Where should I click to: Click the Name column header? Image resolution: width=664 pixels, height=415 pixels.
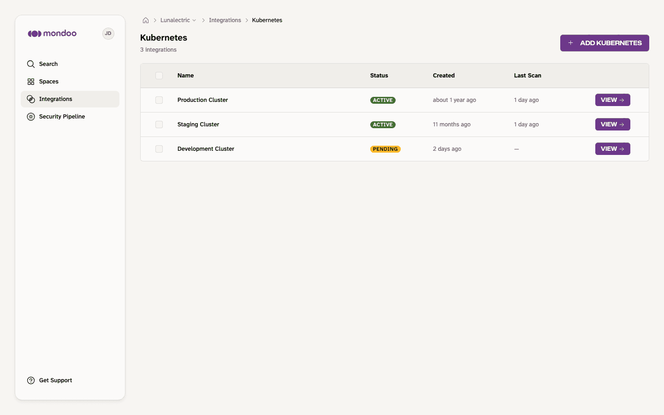click(185, 76)
